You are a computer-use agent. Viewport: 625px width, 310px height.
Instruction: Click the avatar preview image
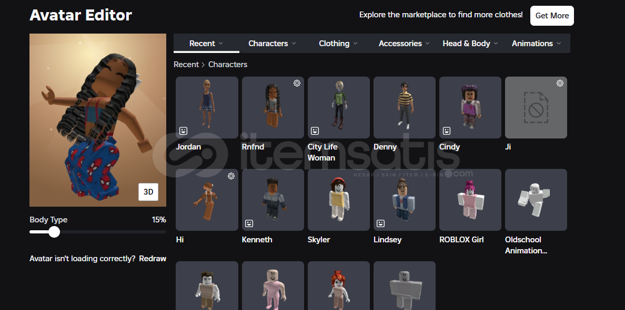(98, 120)
